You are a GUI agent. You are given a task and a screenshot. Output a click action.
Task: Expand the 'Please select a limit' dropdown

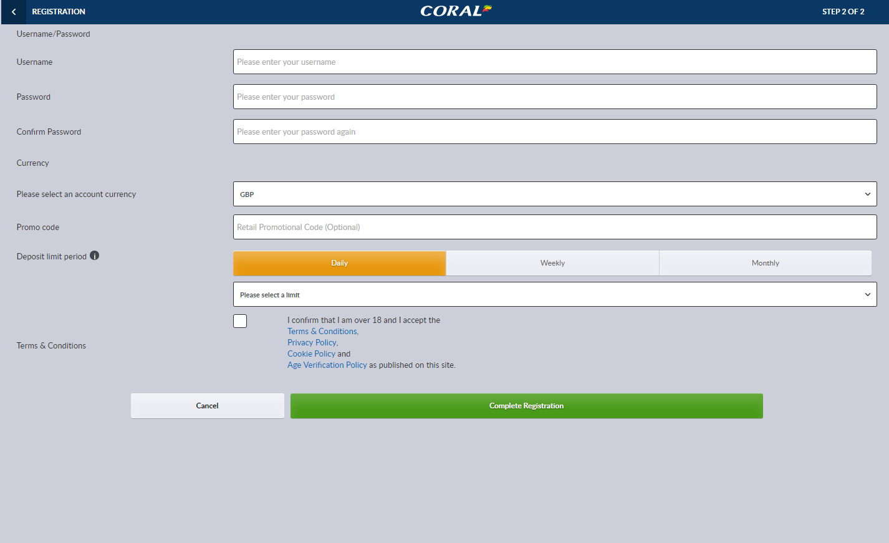[x=554, y=294]
